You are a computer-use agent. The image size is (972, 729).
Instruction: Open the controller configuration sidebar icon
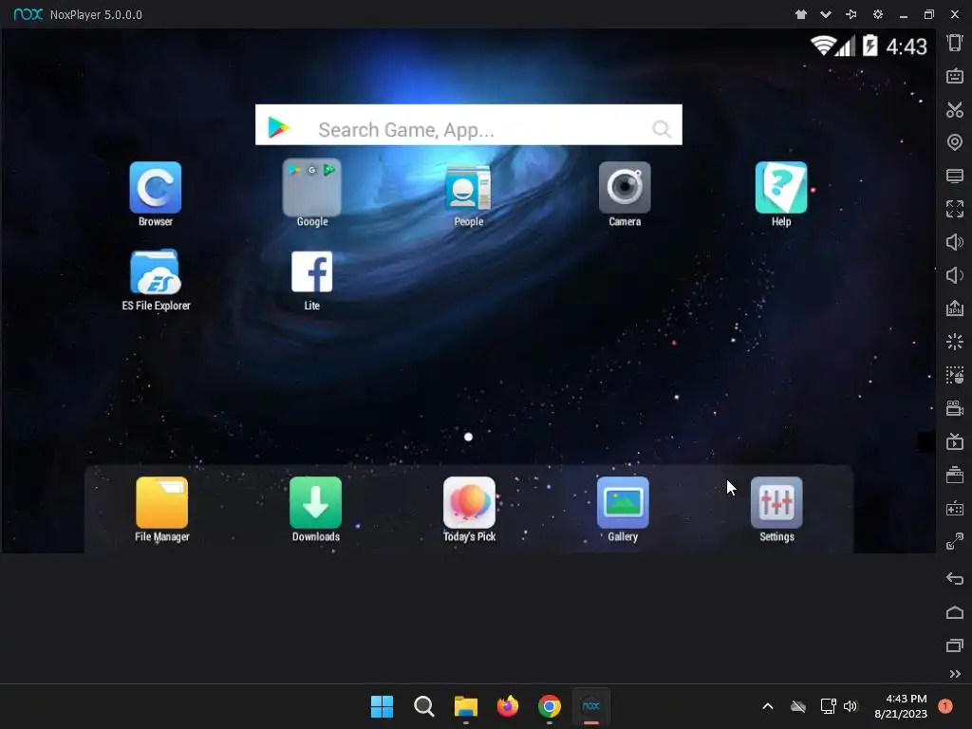[x=955, y=509]
